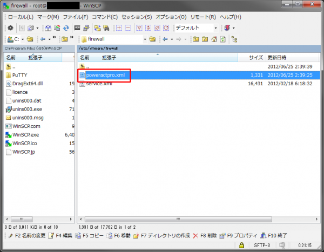Image resolution: width=324 pixels, height=252 pixels.
Task: Click the synchronize directories icon
Action: point(57,28)
